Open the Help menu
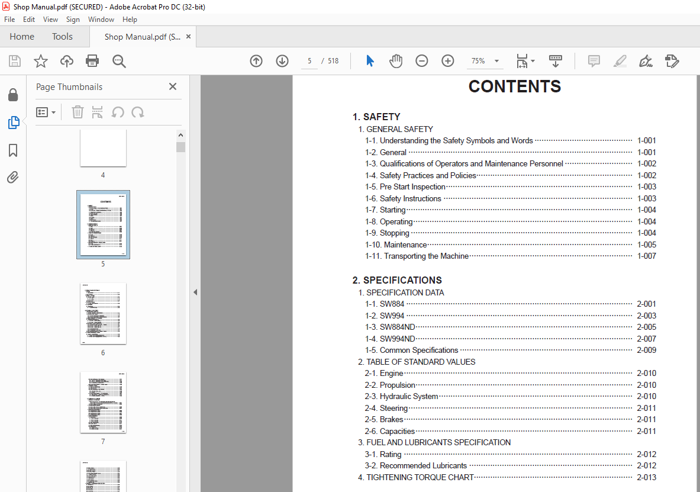 [130, 19]
